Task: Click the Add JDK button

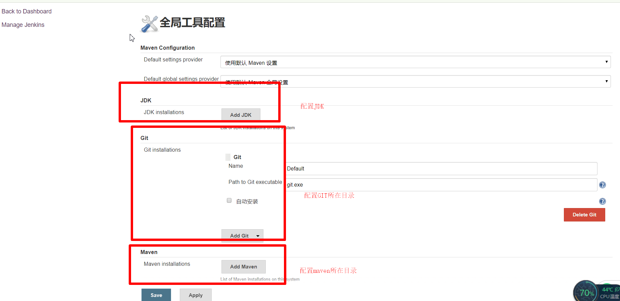Action: [x=241, y=115]
